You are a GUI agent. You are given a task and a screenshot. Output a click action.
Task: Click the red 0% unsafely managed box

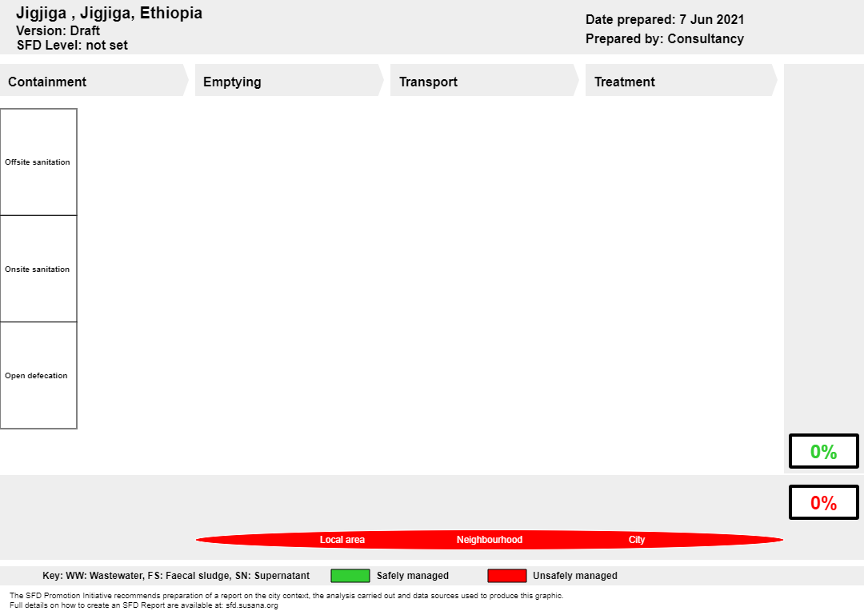824,502
